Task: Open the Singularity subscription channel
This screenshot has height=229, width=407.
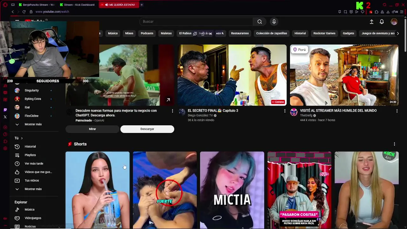Action: click(x=34, y=91)
